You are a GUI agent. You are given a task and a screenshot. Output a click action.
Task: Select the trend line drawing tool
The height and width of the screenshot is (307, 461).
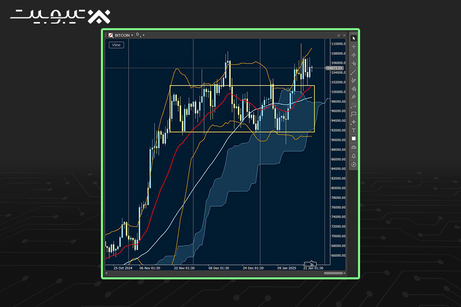point(353,72)
